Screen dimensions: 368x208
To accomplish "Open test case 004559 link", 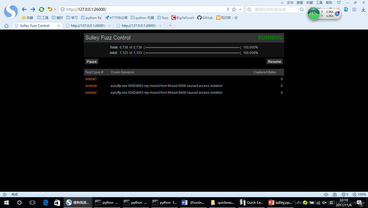I will [91, 86].
